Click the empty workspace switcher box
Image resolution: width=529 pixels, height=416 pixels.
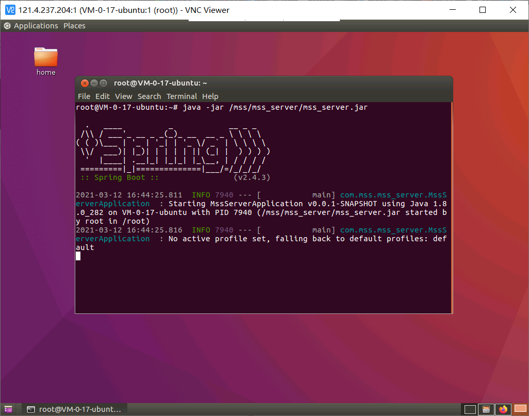tap(470, 410)
